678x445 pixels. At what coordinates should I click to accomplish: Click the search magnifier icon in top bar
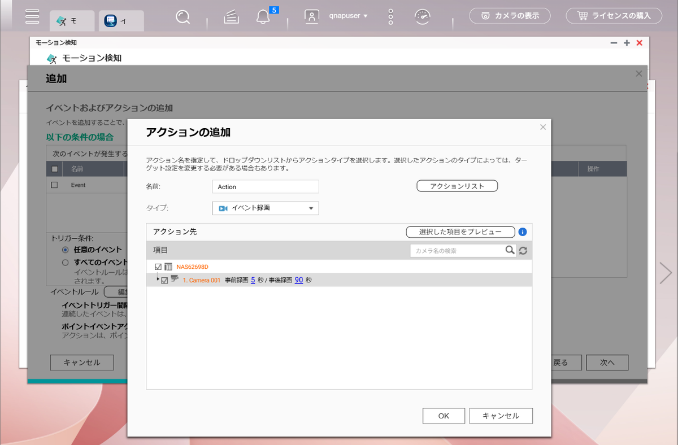182,17
